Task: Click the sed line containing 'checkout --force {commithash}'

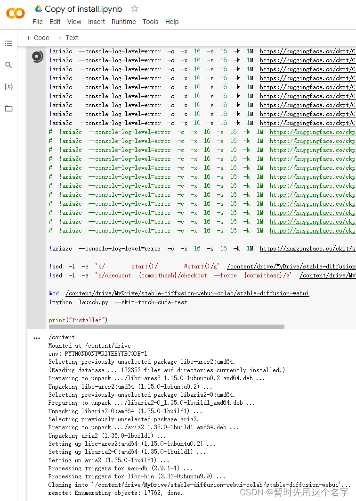Action: (x=202, y=276)
